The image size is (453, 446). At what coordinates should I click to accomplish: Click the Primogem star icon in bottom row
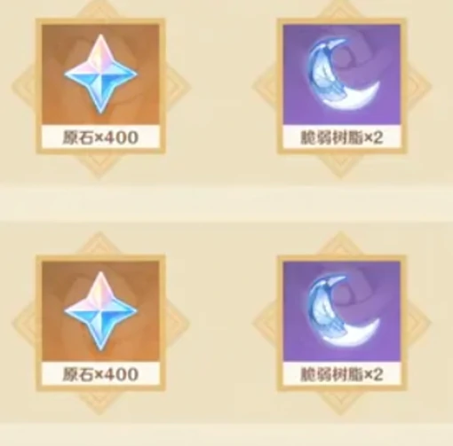point(100,311)
